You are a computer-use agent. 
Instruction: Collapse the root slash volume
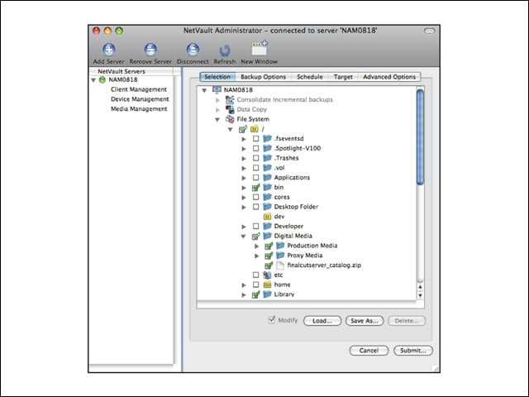(230, 129)
